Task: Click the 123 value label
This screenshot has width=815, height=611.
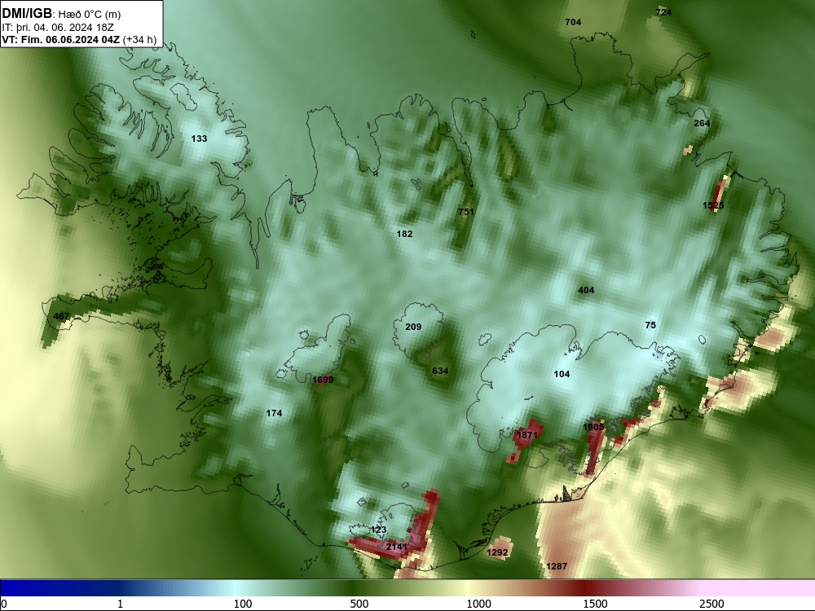Action: (x=378, y=530)
